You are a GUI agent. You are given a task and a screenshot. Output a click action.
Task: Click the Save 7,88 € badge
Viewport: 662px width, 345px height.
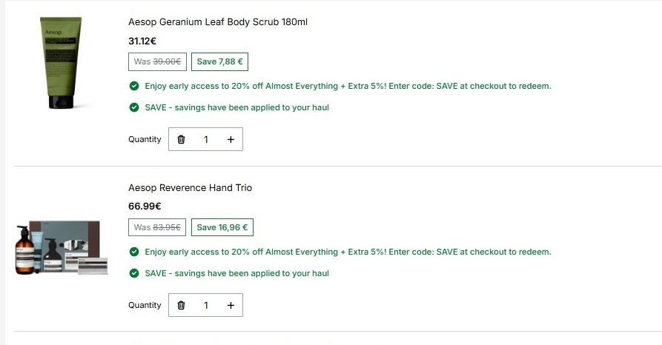[x=219, y=61]
